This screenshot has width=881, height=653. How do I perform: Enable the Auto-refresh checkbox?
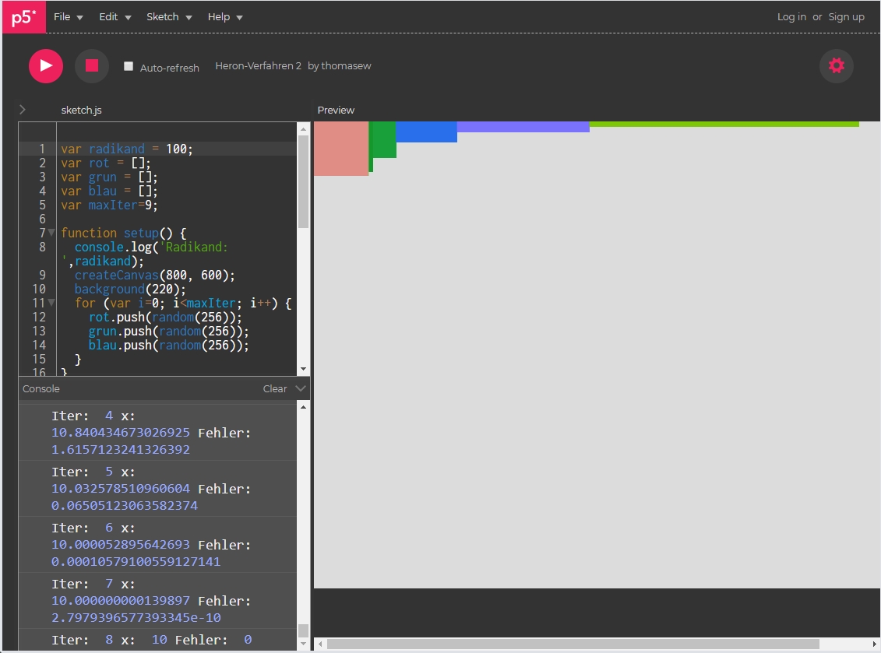[129, 67]
